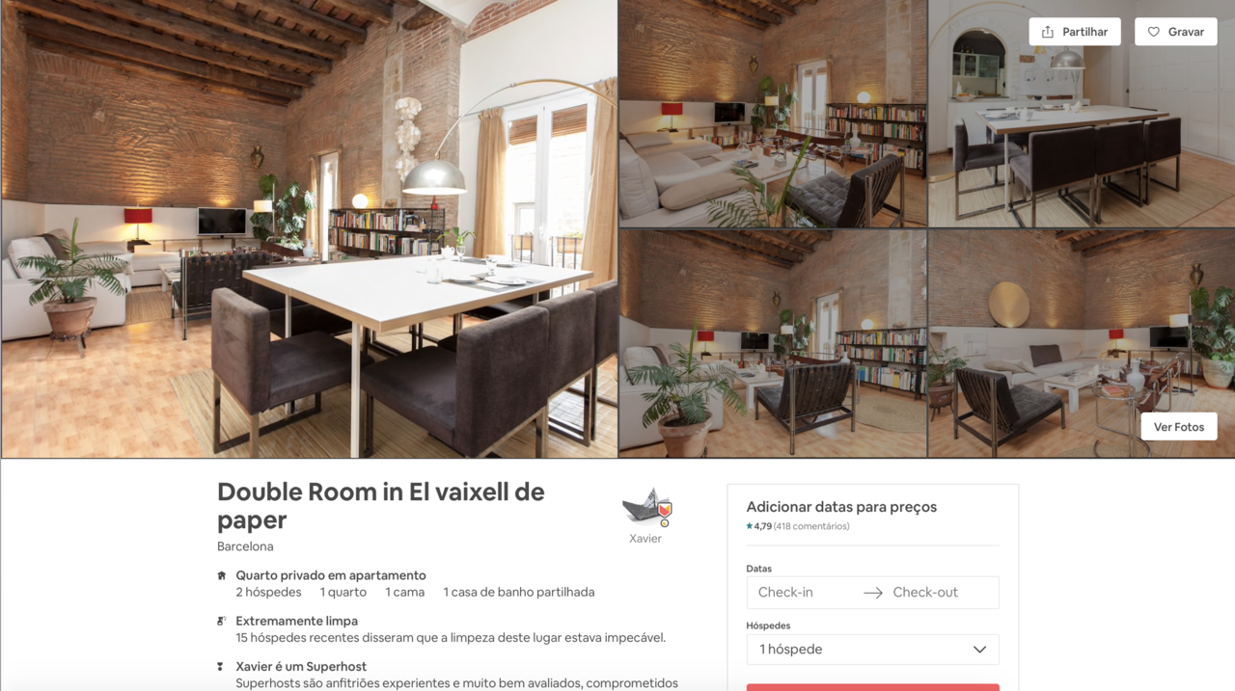Click the Gravar button
This screenshot has height=691, width=1235.
1175,32
